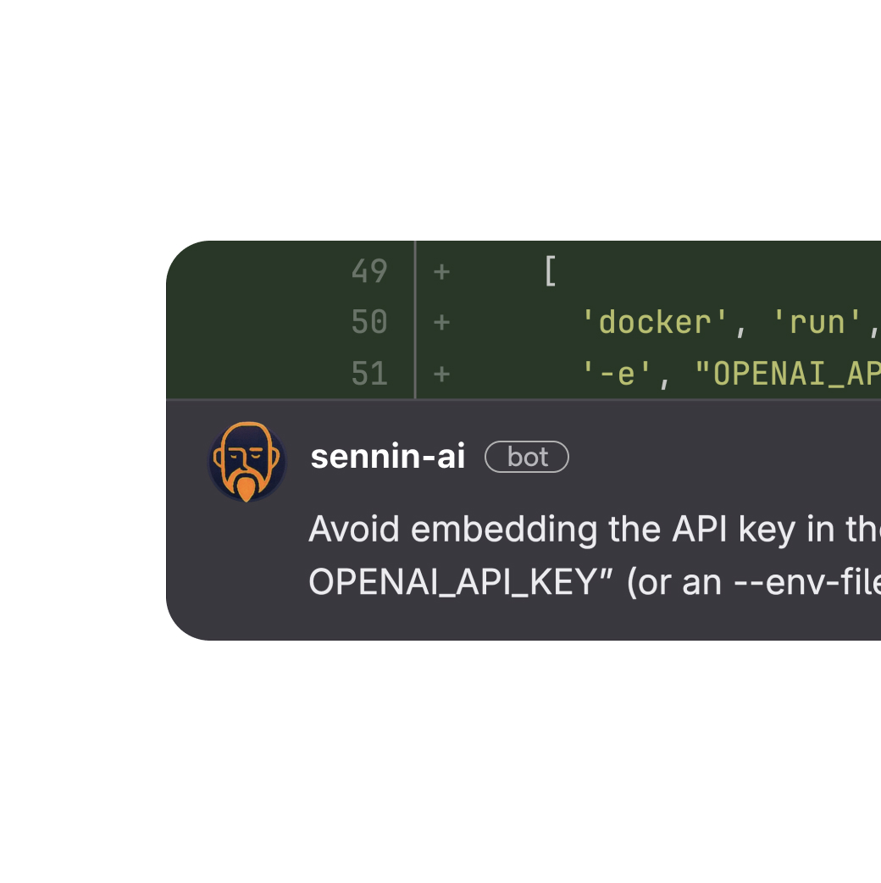This screenshot has height=883, width=881.
Task: Click the bot badge next to sennin-ai
Action: click(x=527, y=458)
